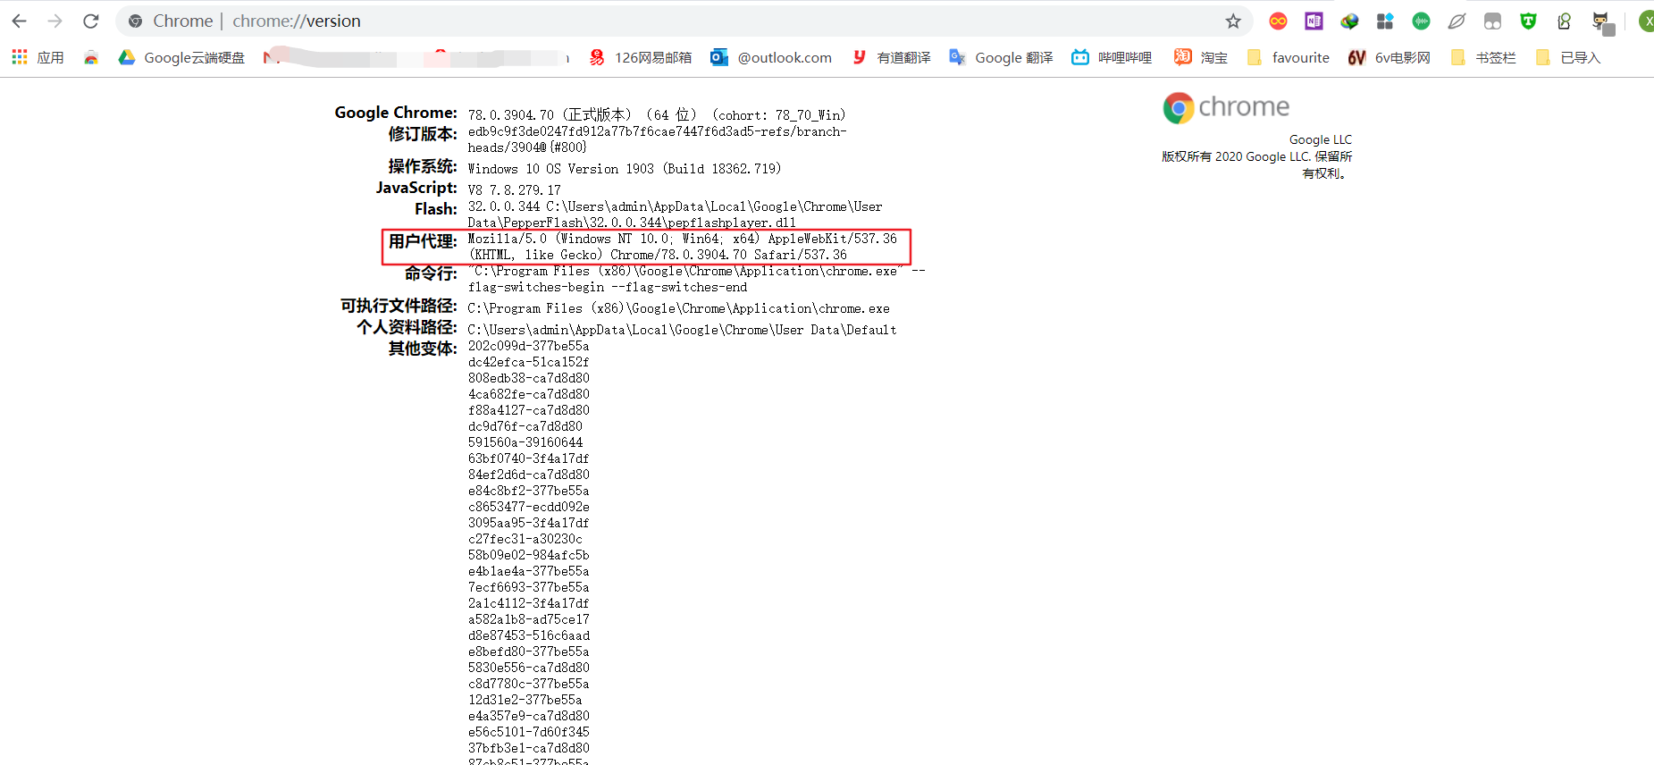Click the Google LLC copyright text
The image size is (1654, 765).
1257,156
